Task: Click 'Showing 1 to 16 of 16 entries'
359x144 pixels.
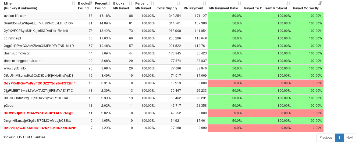Action: (24, 137)
